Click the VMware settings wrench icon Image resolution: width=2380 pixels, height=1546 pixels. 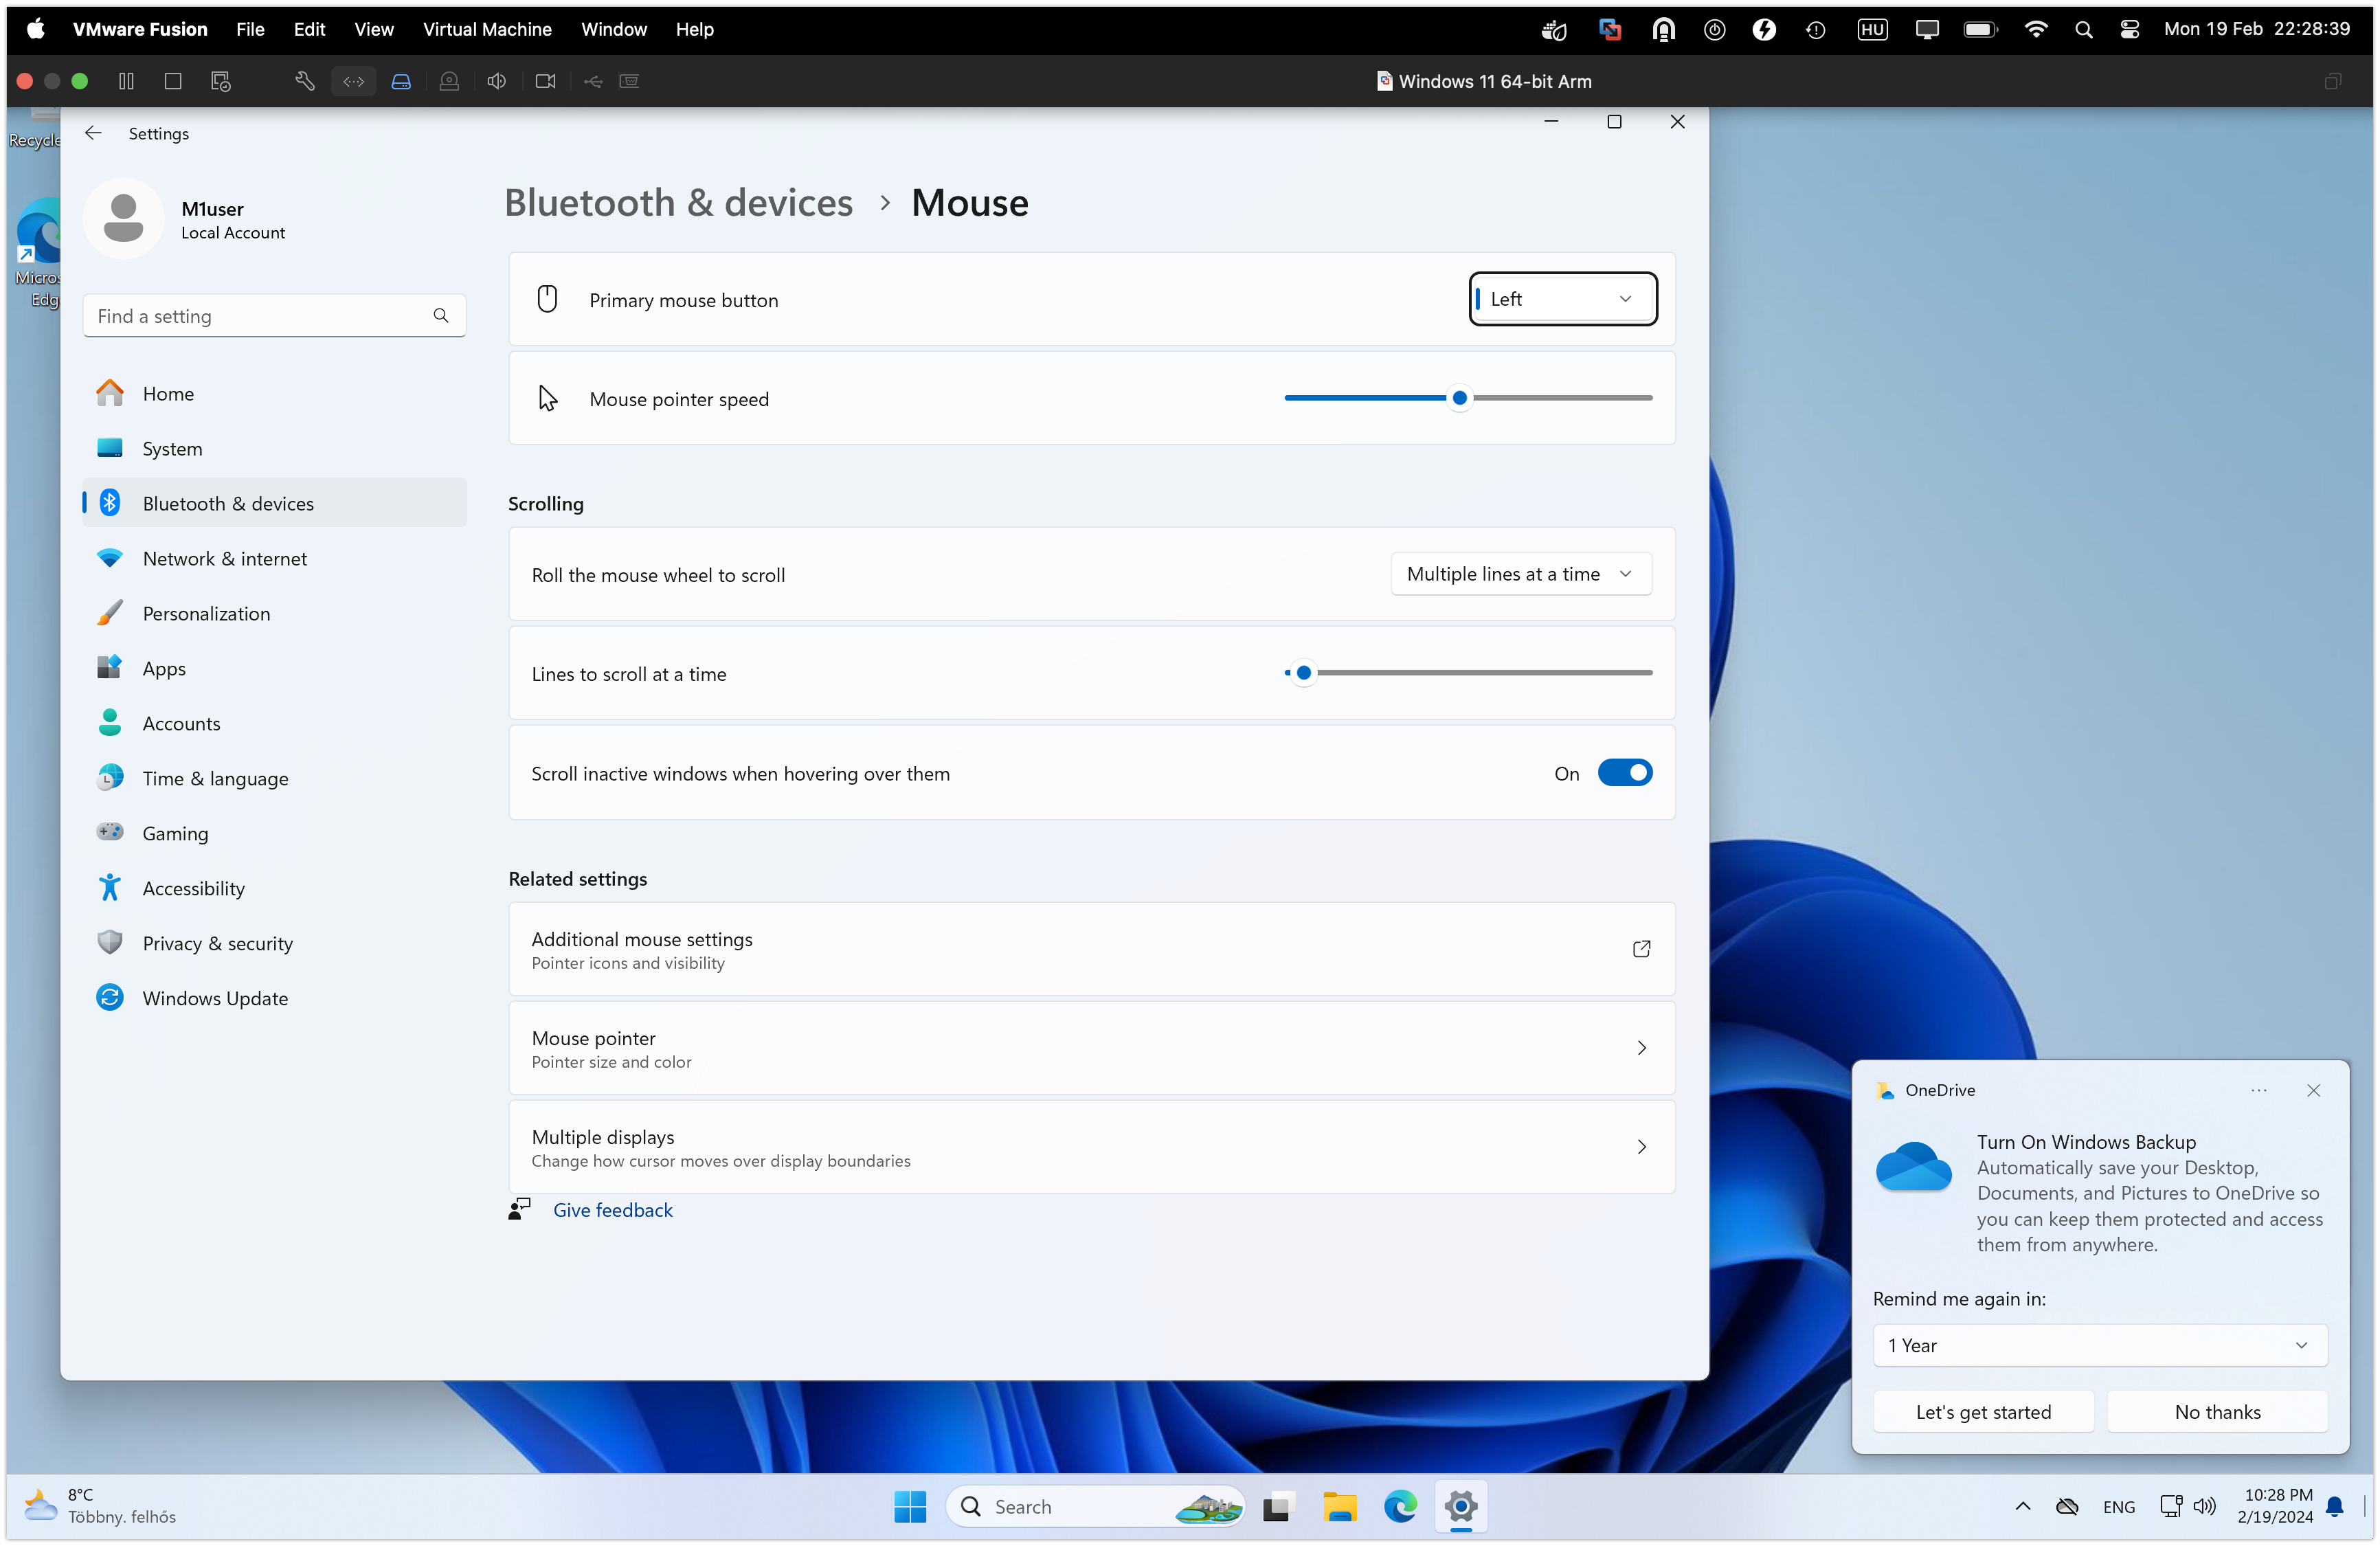click(305, 81)
